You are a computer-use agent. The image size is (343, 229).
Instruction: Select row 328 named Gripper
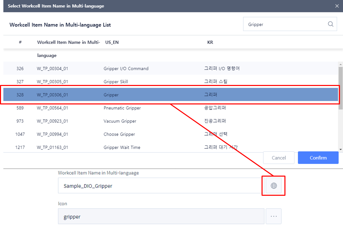point(111,95)
